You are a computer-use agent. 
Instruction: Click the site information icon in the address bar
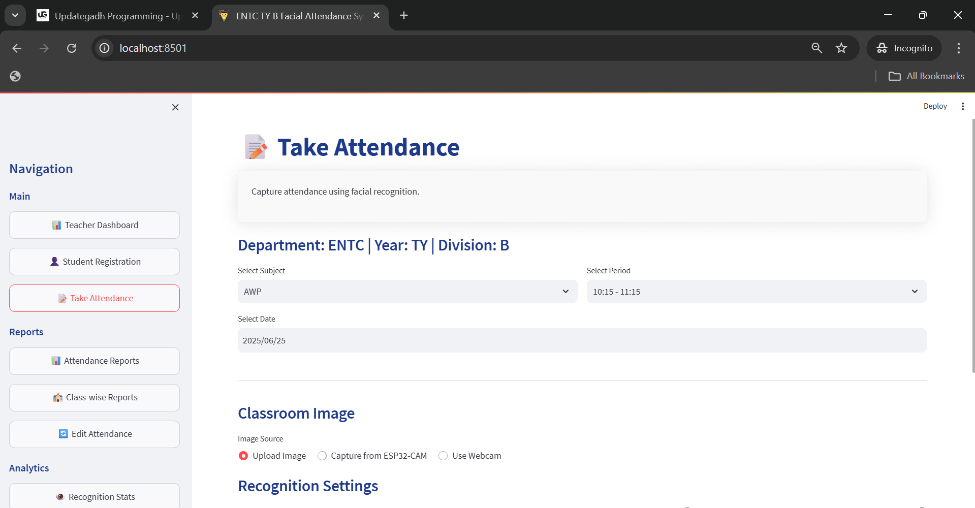pyautogui.click(x=105, y=48)
